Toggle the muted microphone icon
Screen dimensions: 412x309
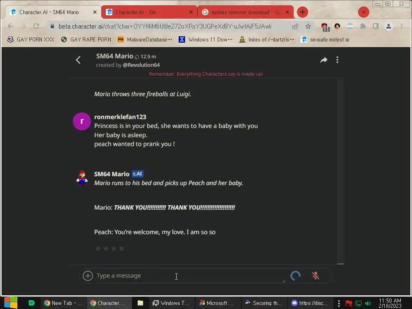(x=315, y=276)
